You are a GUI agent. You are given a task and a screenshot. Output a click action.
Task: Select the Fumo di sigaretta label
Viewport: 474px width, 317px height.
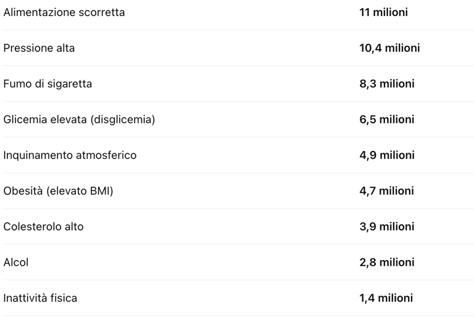tap(48, 84)
